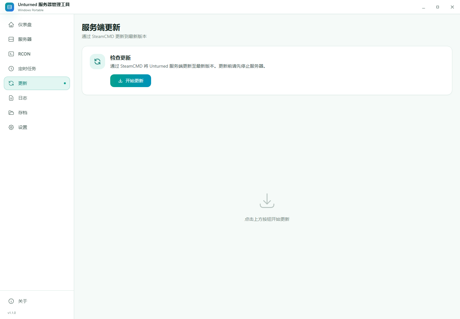
Task: Click the 点击上方按钮开始更新 hint text
Action: 267,219
